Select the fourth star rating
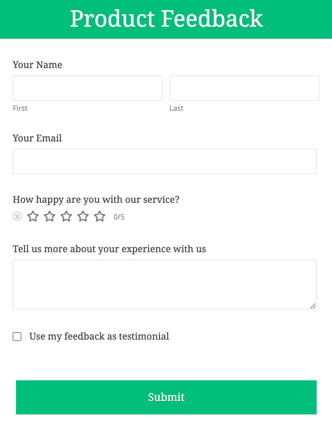332x429 pixels. (x=83, y=217)
